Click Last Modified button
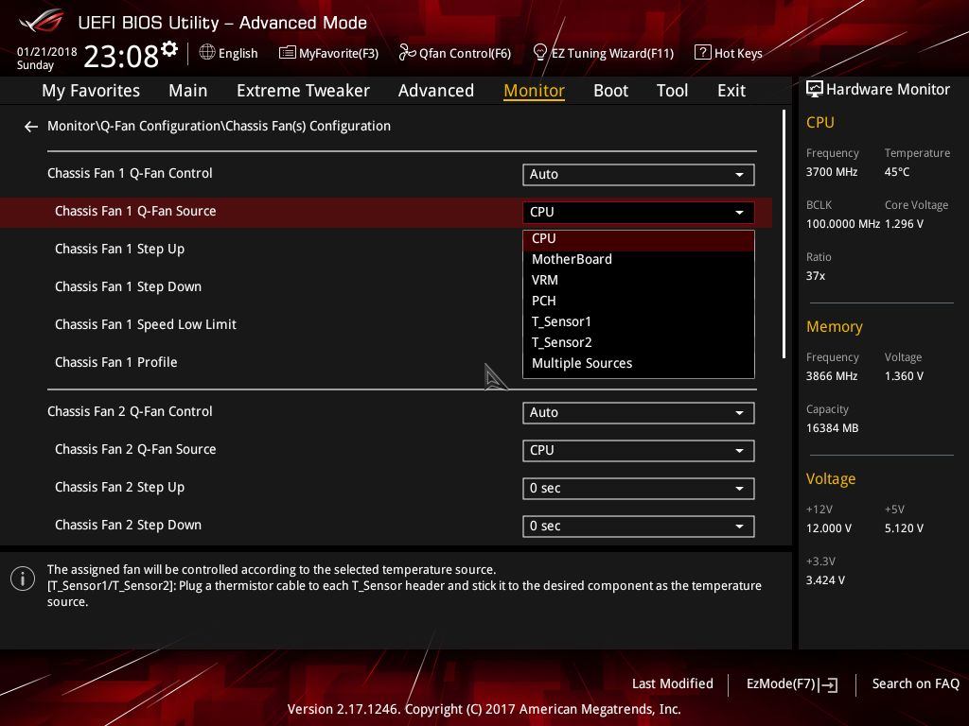This screenshot has width=969, height=726. pos(673,684)
